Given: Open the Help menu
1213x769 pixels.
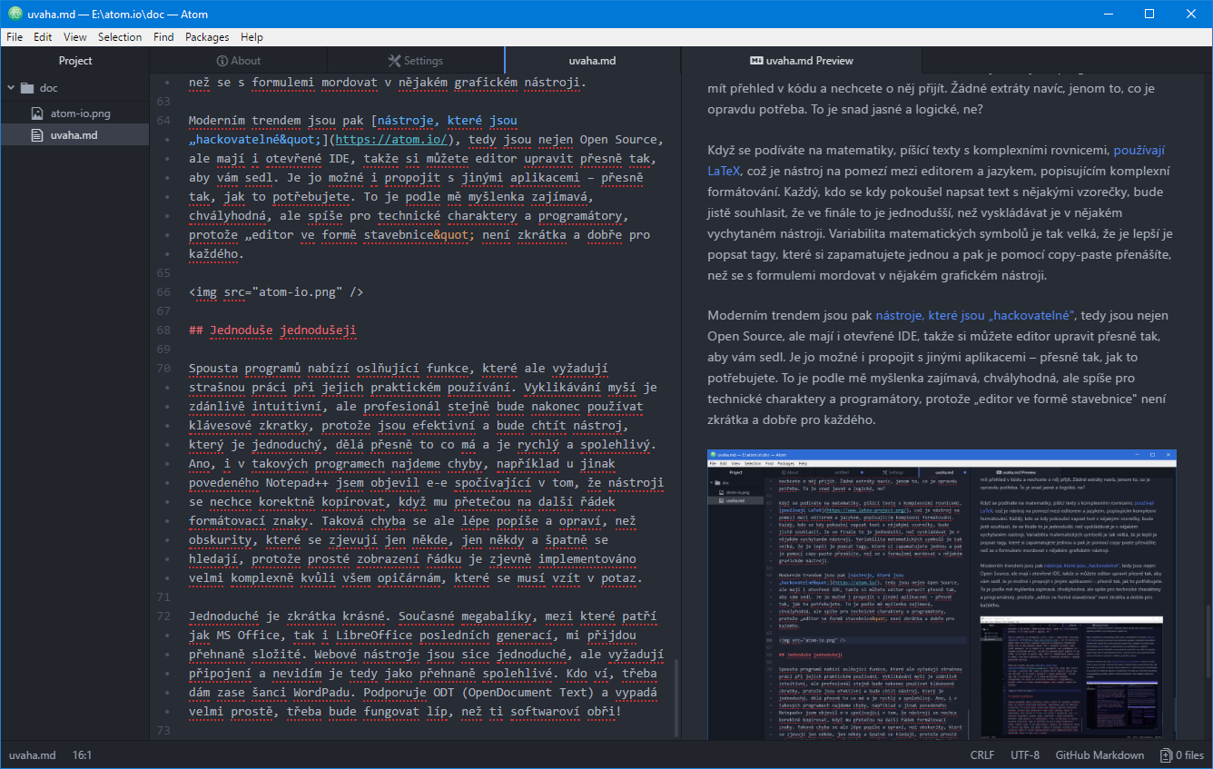Looking at the screenshot, I should tap(251, 37).
